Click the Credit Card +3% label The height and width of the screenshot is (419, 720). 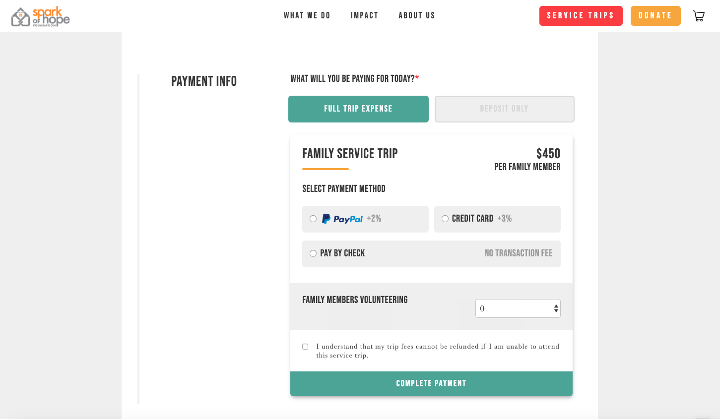point(481,219)
